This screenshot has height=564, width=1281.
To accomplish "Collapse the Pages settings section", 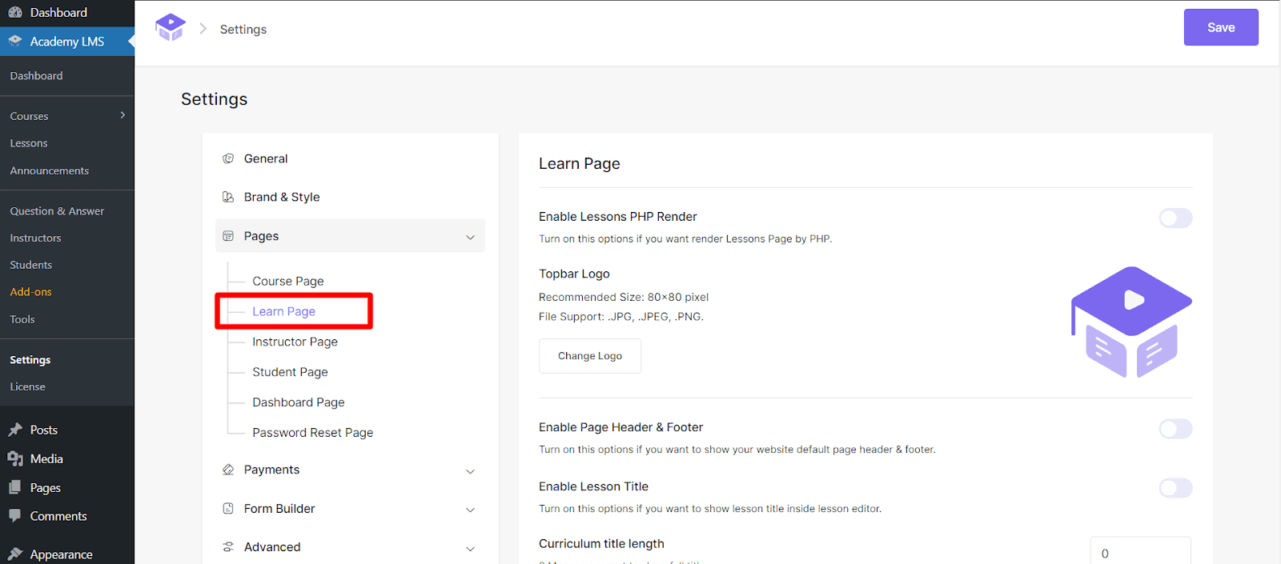I will point(470,237).
